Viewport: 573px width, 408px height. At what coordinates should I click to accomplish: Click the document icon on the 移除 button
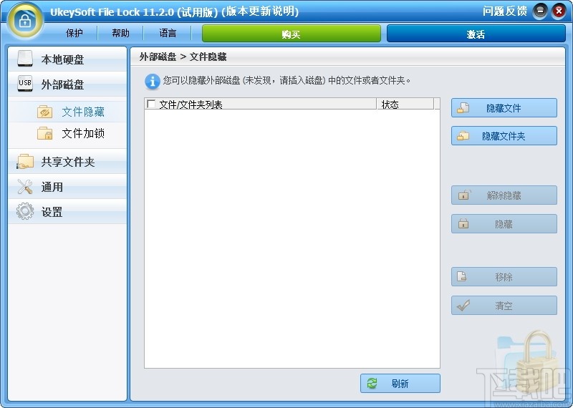461,276
